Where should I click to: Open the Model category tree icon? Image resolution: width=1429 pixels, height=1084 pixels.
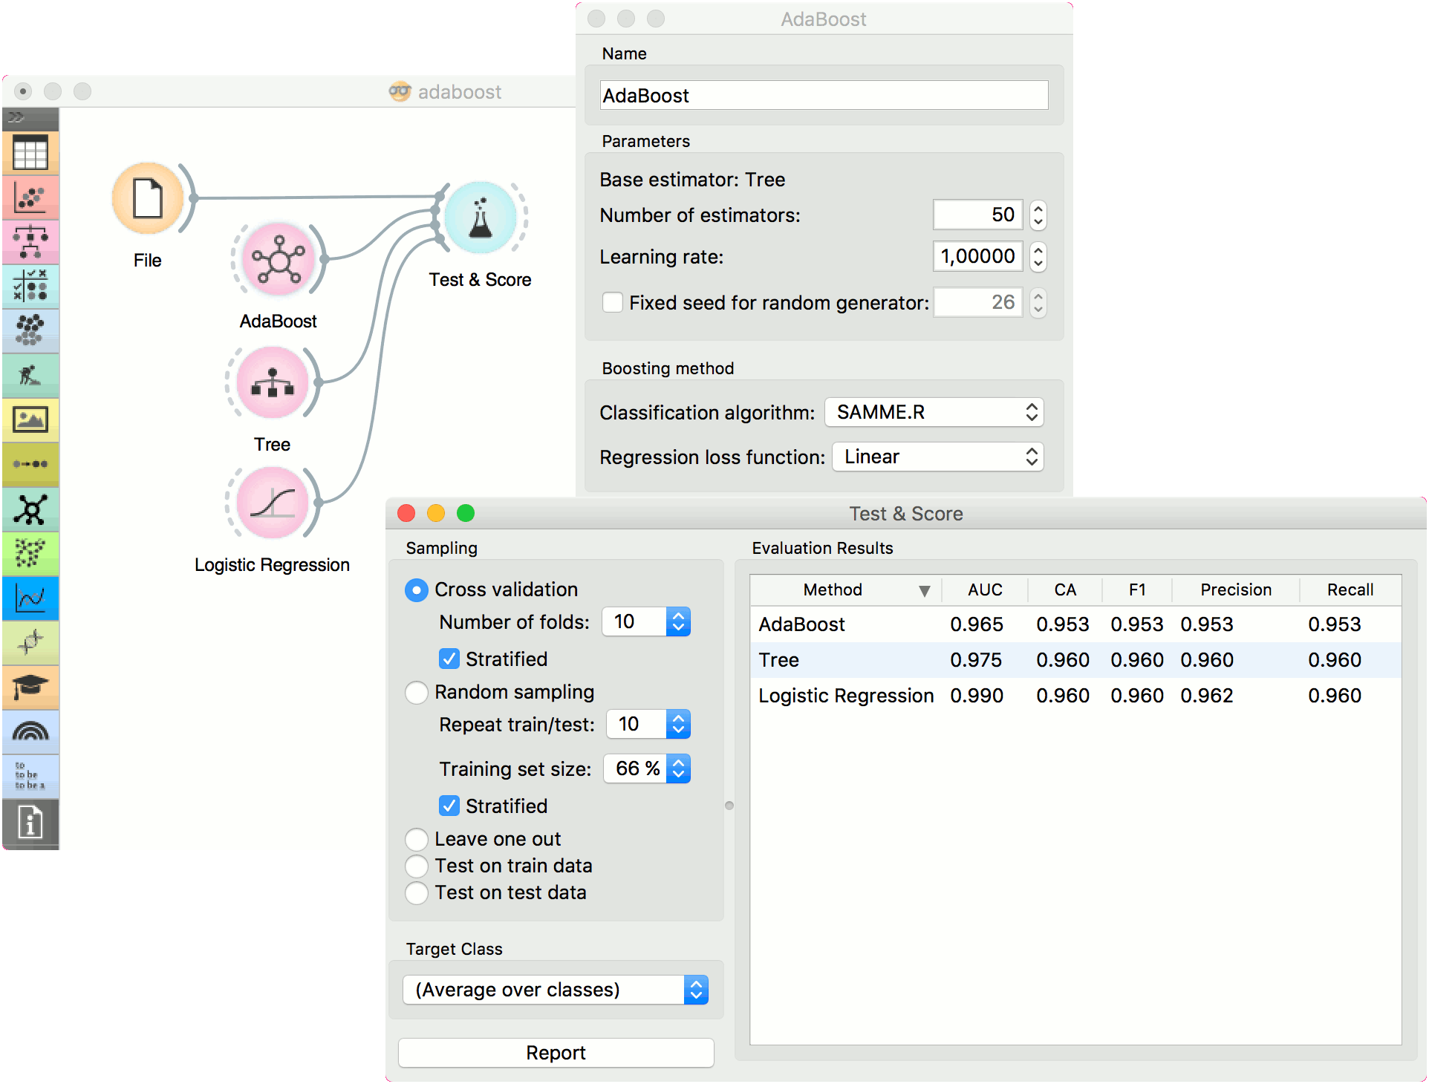coord(30,243)
